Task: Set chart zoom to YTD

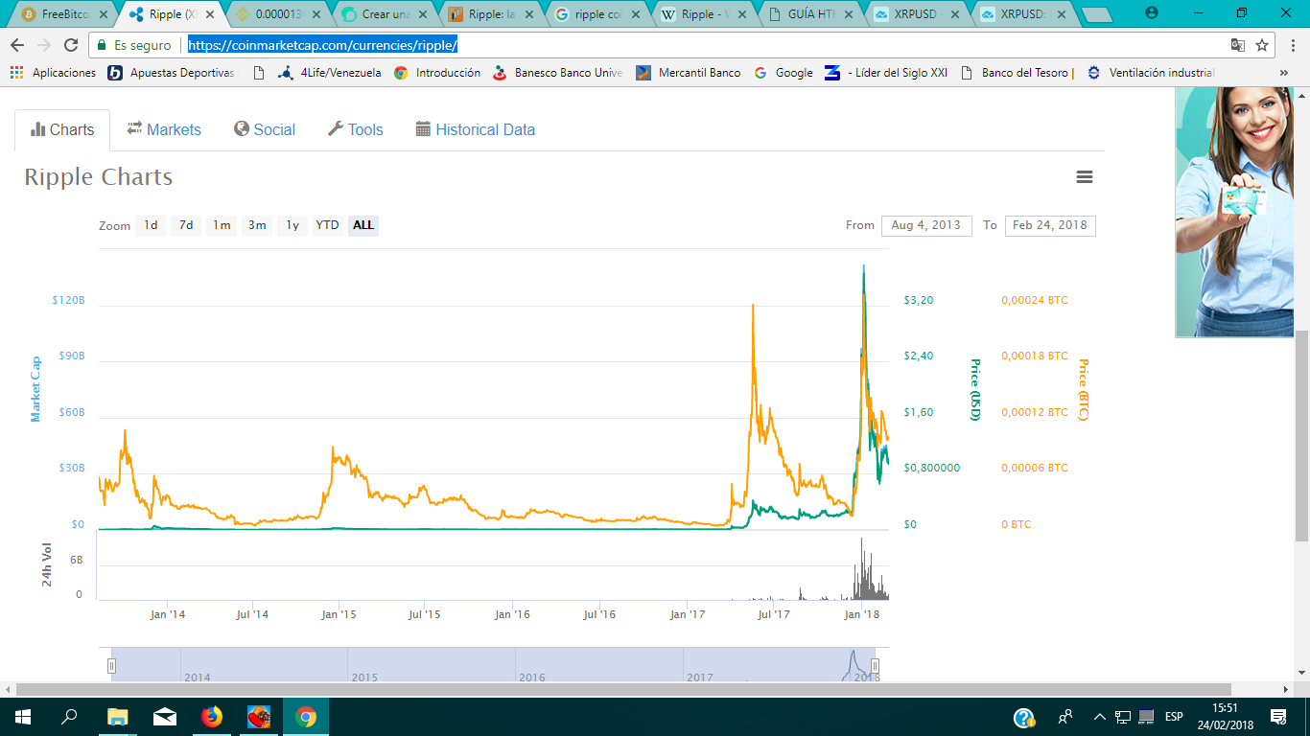Action: point(328,225)
